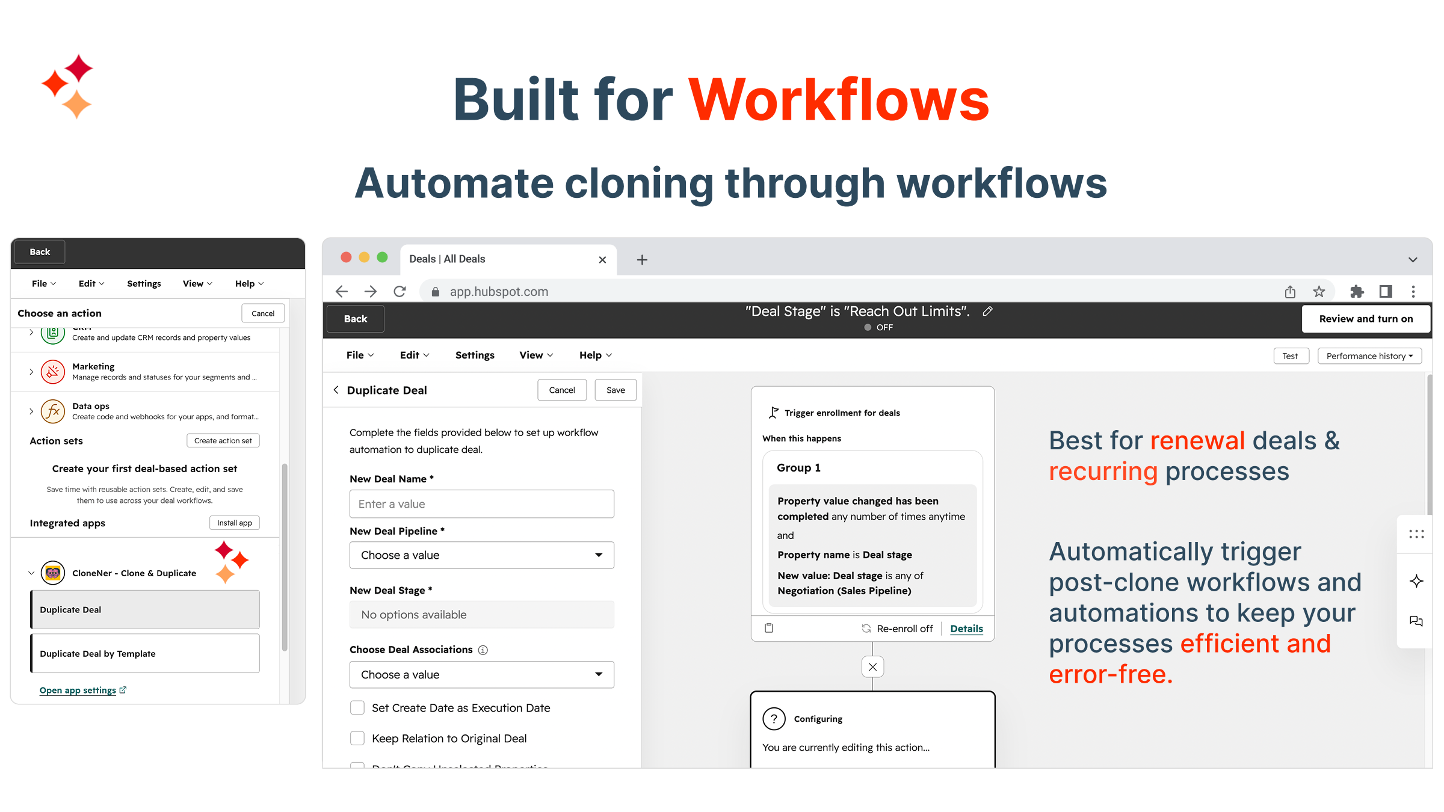Click Back in the main workflow header
1444x812 pixels.
point(356,319)
